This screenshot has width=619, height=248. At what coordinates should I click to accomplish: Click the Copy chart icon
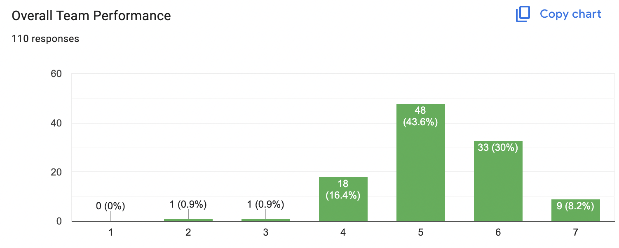coord(523,14)
